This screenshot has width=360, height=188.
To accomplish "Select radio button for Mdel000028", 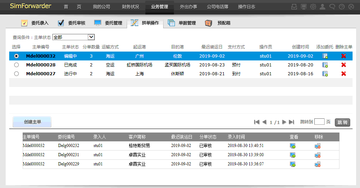I will coord(16,65).
